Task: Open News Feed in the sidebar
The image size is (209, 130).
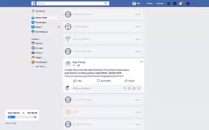Action: (41, 18)
